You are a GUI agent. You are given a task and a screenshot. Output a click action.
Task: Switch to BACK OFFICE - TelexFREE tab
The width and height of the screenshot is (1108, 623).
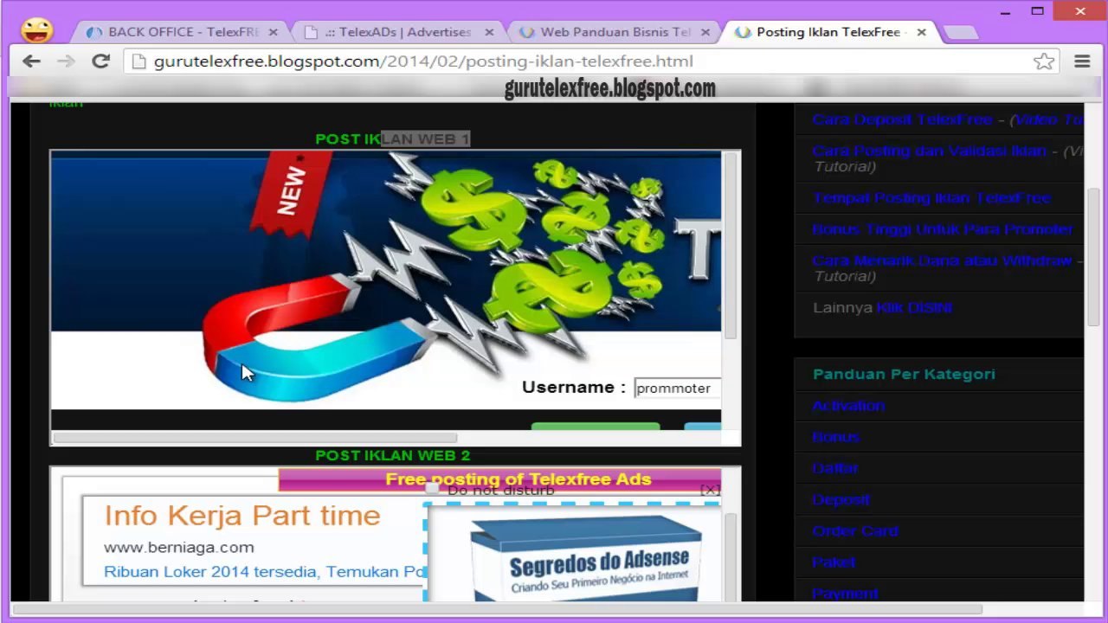(183, 32)
